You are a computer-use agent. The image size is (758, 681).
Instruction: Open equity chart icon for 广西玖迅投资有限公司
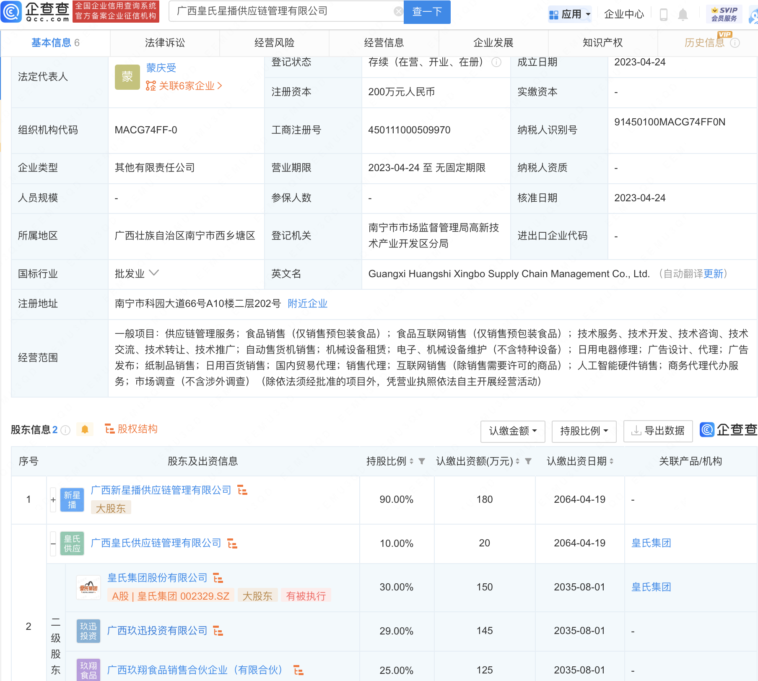[x=218, y=631]
